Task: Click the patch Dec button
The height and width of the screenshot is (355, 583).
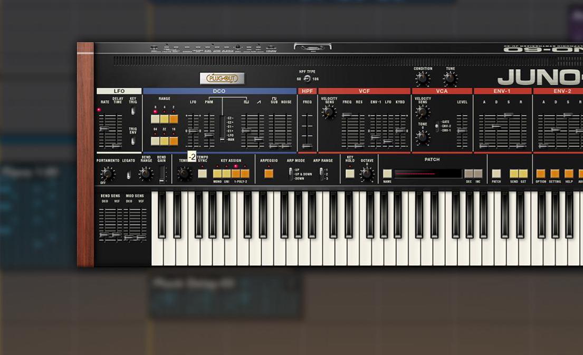Action: point(469,173)
